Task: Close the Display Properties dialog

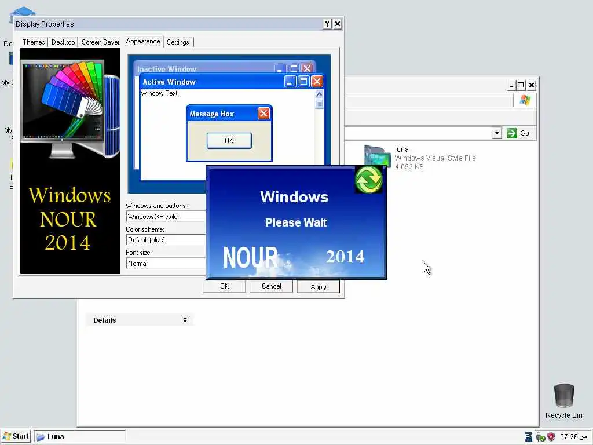Action: coord(338,24)
